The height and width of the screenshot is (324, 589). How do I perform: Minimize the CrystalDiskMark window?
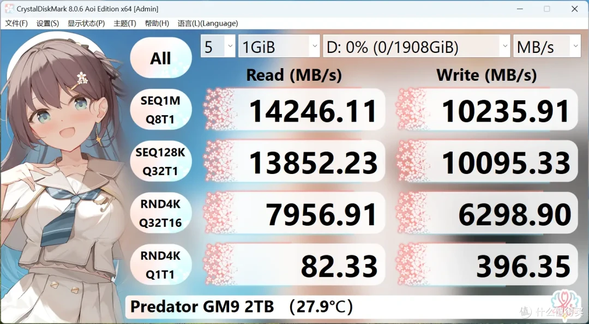click(x=520, y=9)
